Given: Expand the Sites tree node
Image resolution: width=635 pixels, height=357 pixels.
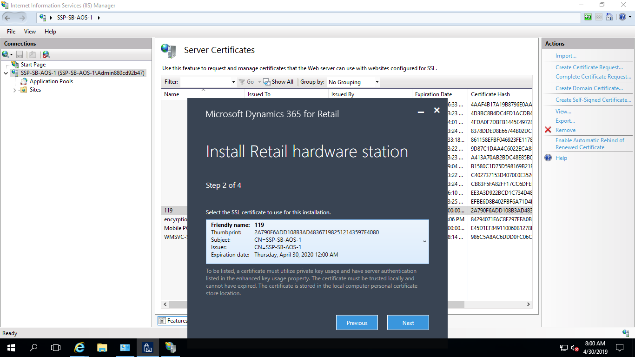Looking at the screenshot, I should (14, 90).
